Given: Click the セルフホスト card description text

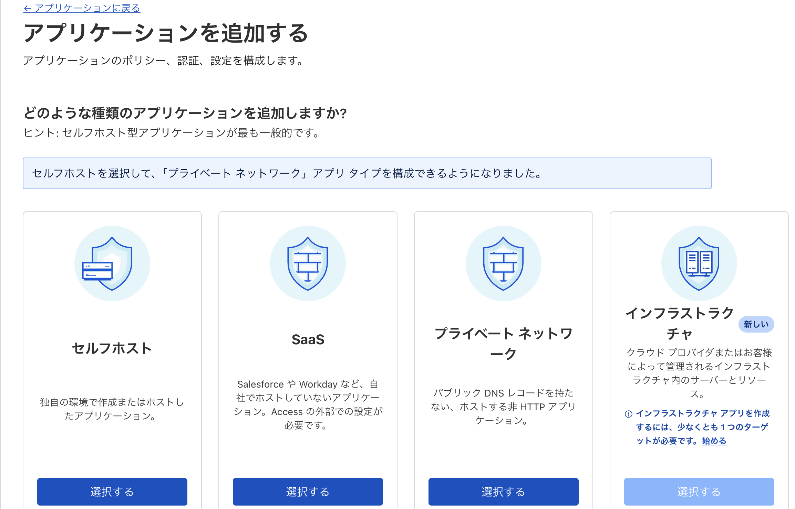Looking at the screenshot, I should click(112, 409).
